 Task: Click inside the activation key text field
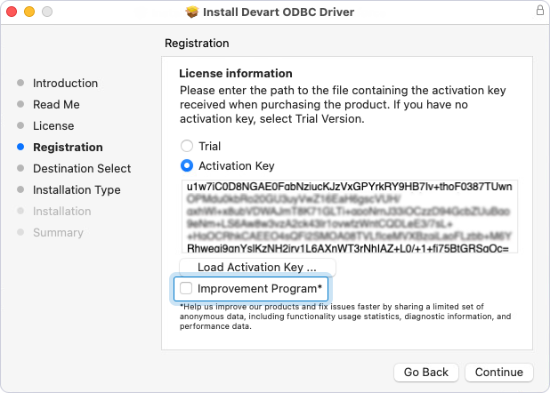tap(350, 217)
